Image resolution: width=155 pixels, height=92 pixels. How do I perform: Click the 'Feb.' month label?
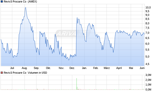click(96, 68)
